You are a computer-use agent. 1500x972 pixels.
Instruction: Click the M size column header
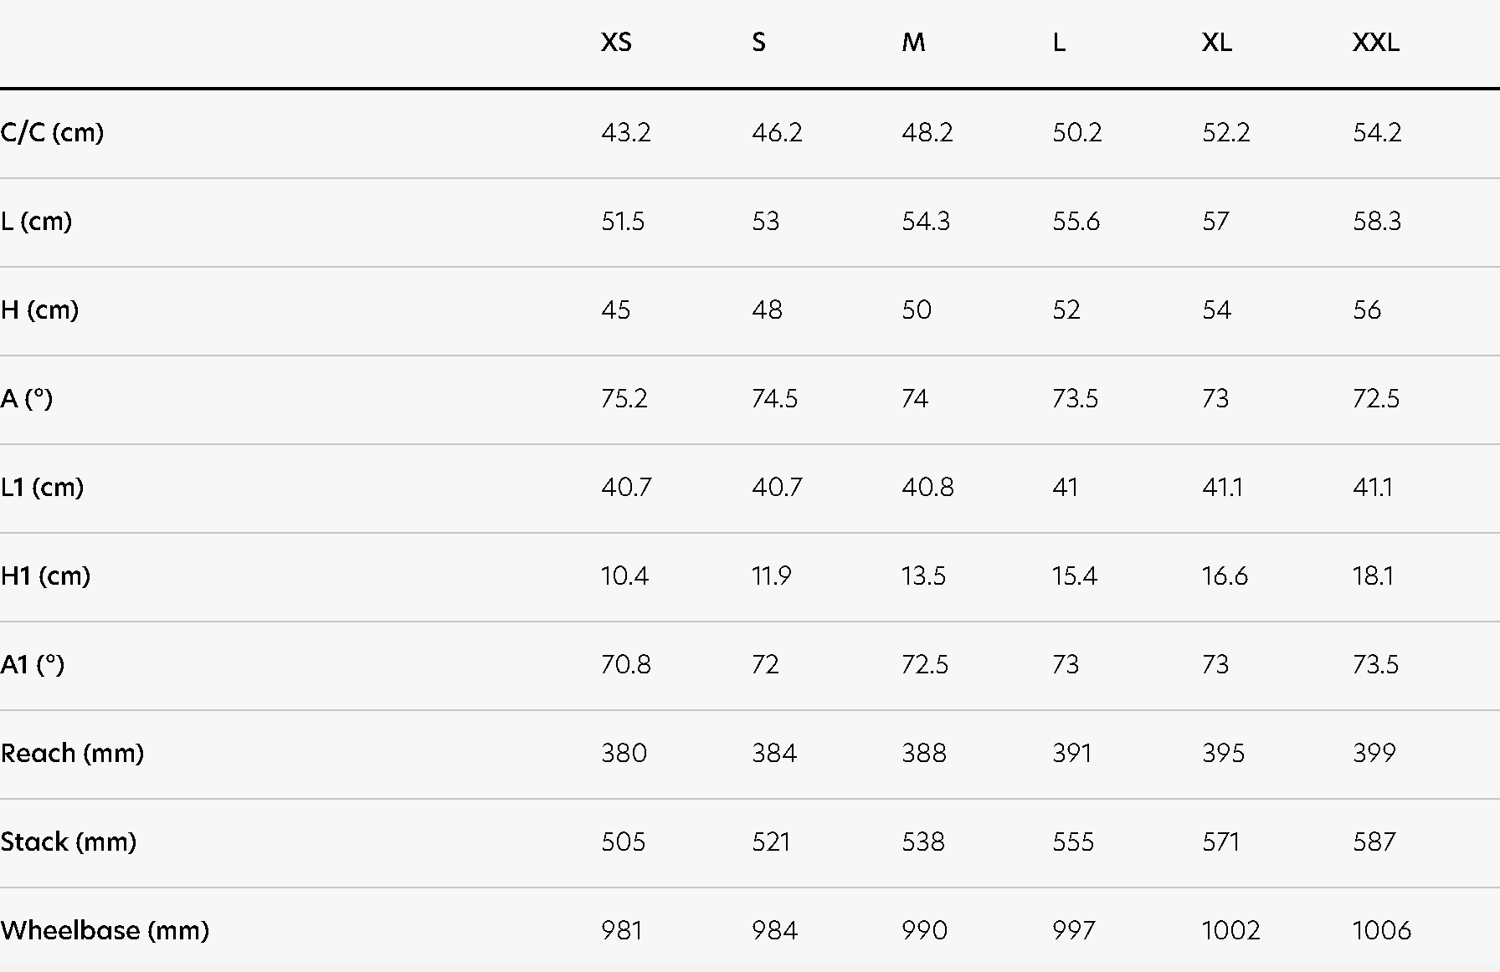coord(913,43)
